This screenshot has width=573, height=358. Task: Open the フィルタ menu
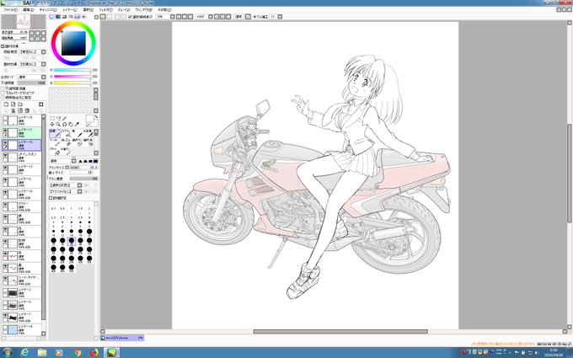tap(106, 10)
